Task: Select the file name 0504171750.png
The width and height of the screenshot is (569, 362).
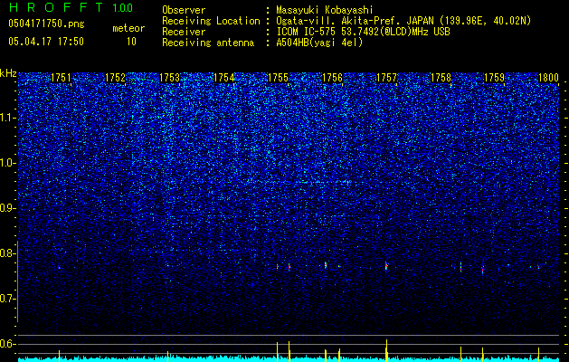Action: click(46, 24)
